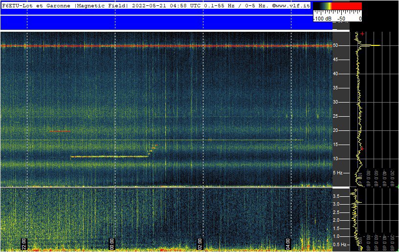Select the 02:00 time marker
Viewport: 399px width, 252px height.
click(x=199, y=243)
